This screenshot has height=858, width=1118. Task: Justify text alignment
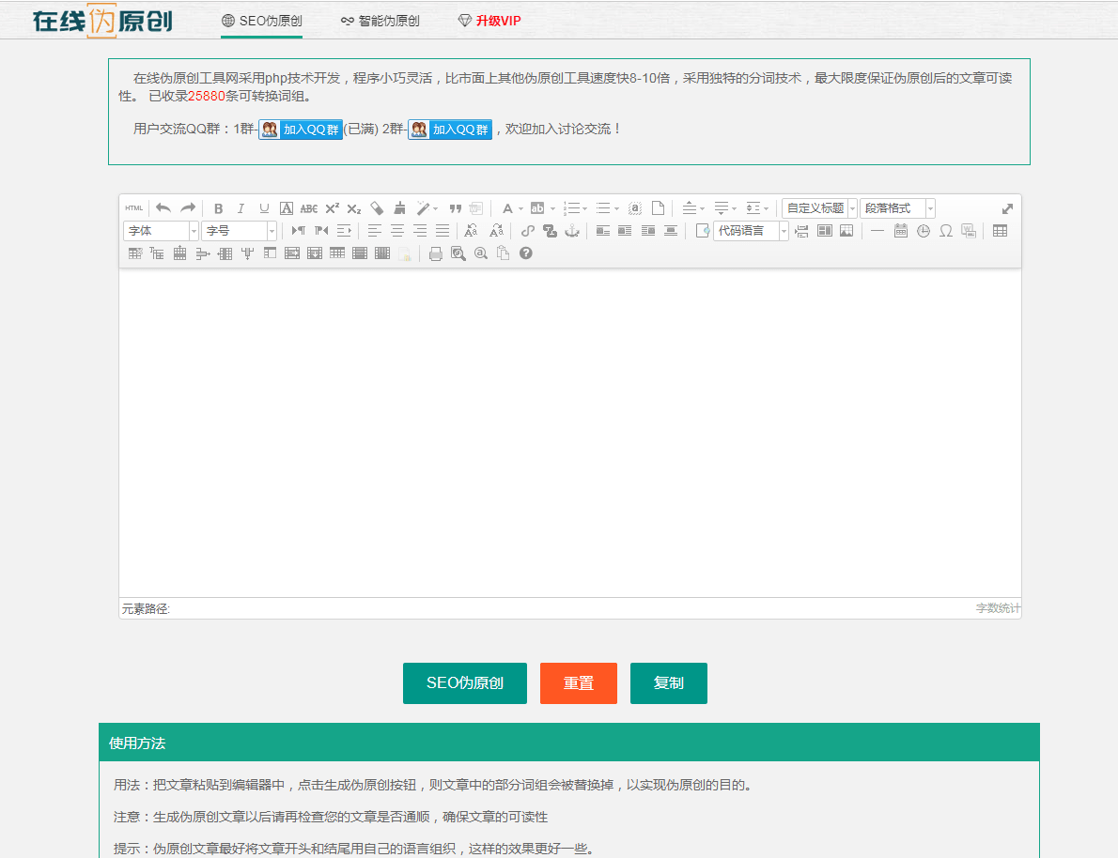click(x=443, y=231)
